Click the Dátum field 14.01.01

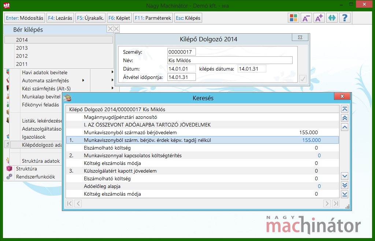[x=182, y=69]
